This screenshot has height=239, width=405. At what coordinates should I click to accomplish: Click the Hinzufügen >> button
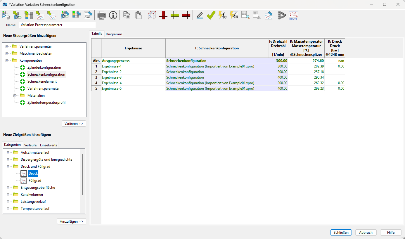pyautogui.click(x=72, y=221)
